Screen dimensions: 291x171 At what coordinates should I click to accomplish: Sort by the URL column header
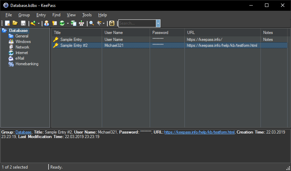click(x=223, y=33)
